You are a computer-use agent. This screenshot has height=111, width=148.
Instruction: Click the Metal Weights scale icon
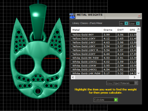72,16
